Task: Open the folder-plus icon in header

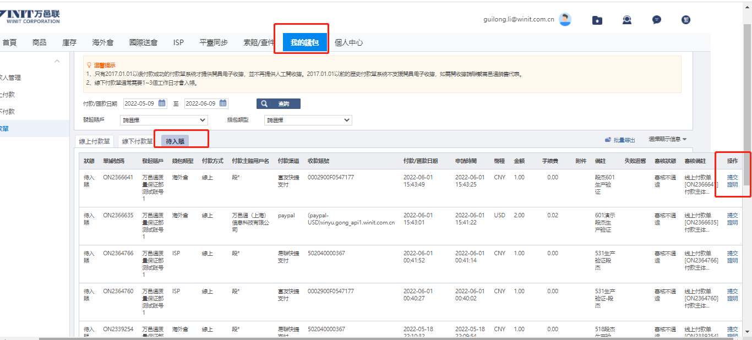Action: (597, 20)
